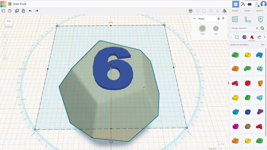Click the Mirror tool icon
Screen dimensions: 267x150
[224, 11]
